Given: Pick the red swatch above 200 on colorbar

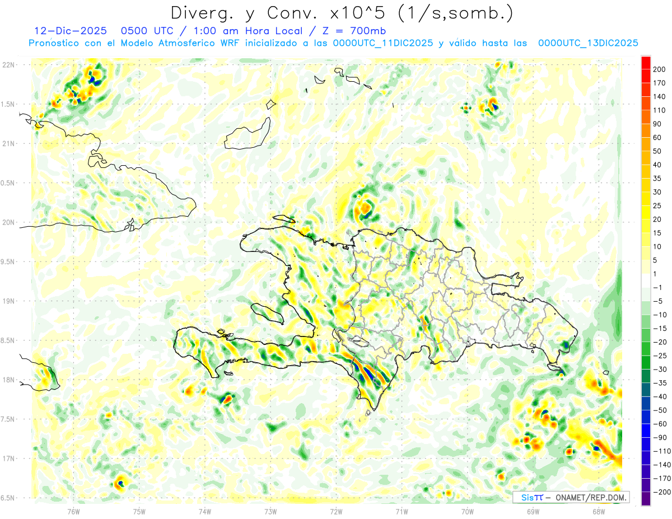Looking at the screenshot, I should click(646, 63).
